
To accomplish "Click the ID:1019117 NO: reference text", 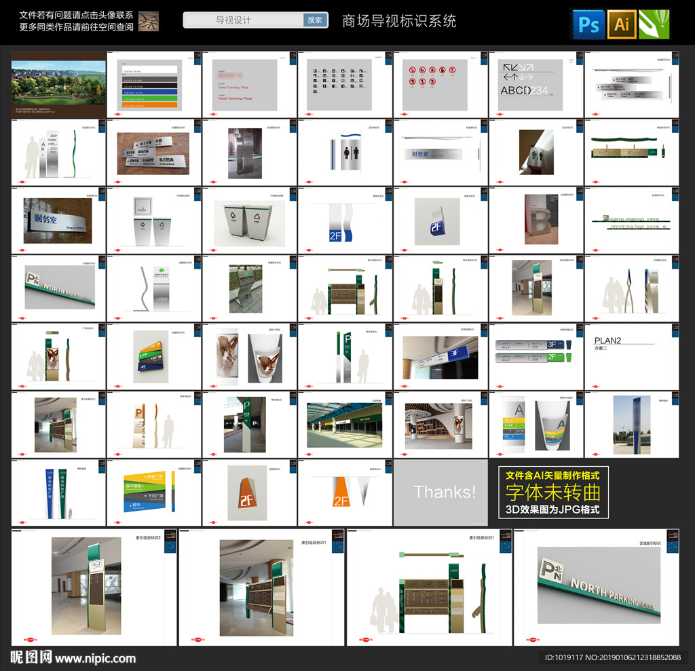I will click(613, 657).
